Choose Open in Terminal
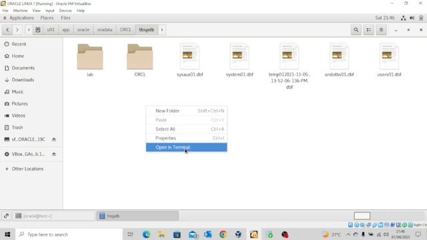The height and width of the screenshot is (240, 427). [187, 147]
